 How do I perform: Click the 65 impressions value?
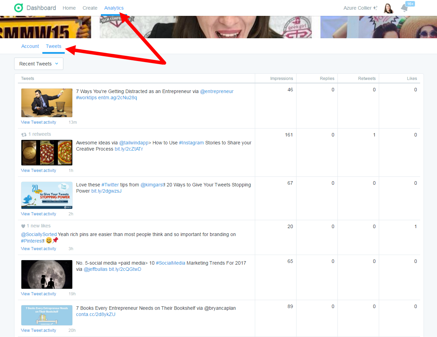click(x=290, y=261)
